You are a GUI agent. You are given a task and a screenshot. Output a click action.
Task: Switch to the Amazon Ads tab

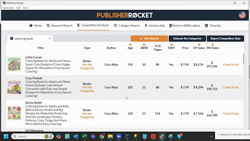pyautogui.click(x=154, y=25)
